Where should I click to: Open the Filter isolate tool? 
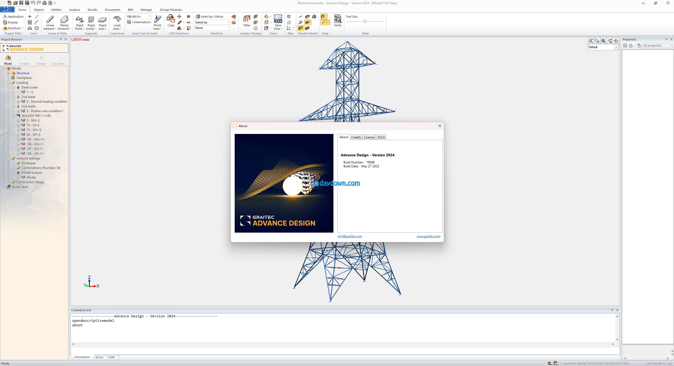(x=247, y=21)
